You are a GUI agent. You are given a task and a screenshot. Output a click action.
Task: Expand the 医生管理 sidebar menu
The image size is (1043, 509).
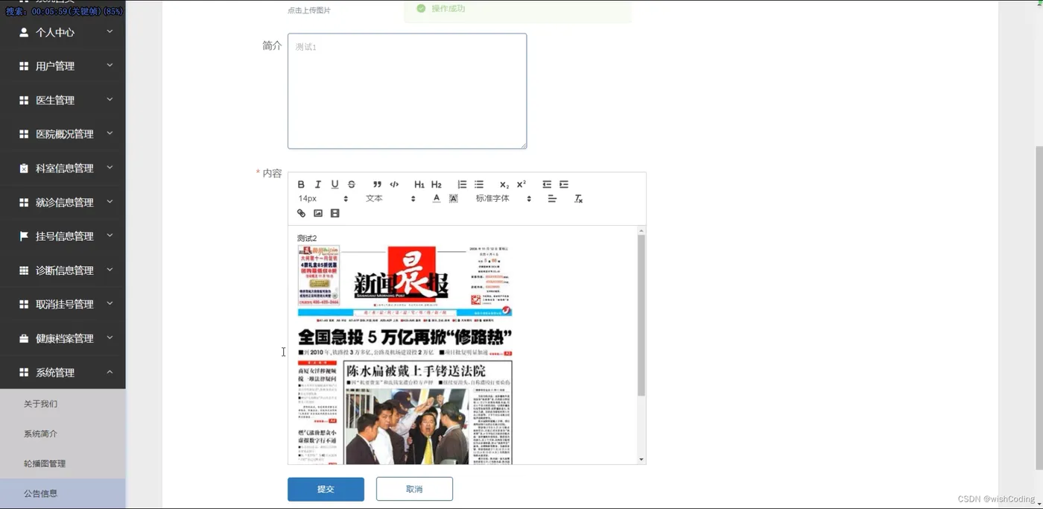[63, 100]
